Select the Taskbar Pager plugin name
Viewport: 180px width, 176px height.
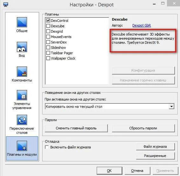pyautogui.click(x=62, y=53)
